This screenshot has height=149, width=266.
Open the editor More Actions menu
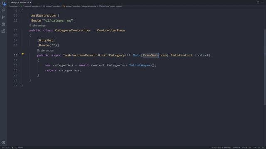pyautogui.click(x=262, y=2)
